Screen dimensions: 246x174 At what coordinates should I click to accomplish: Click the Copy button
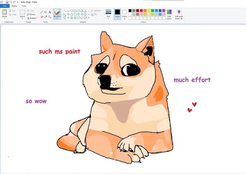tap(13, 14)
